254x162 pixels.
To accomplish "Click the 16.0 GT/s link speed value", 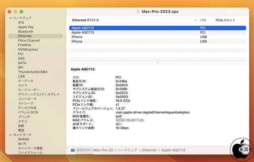I will (x=123, y=101).
